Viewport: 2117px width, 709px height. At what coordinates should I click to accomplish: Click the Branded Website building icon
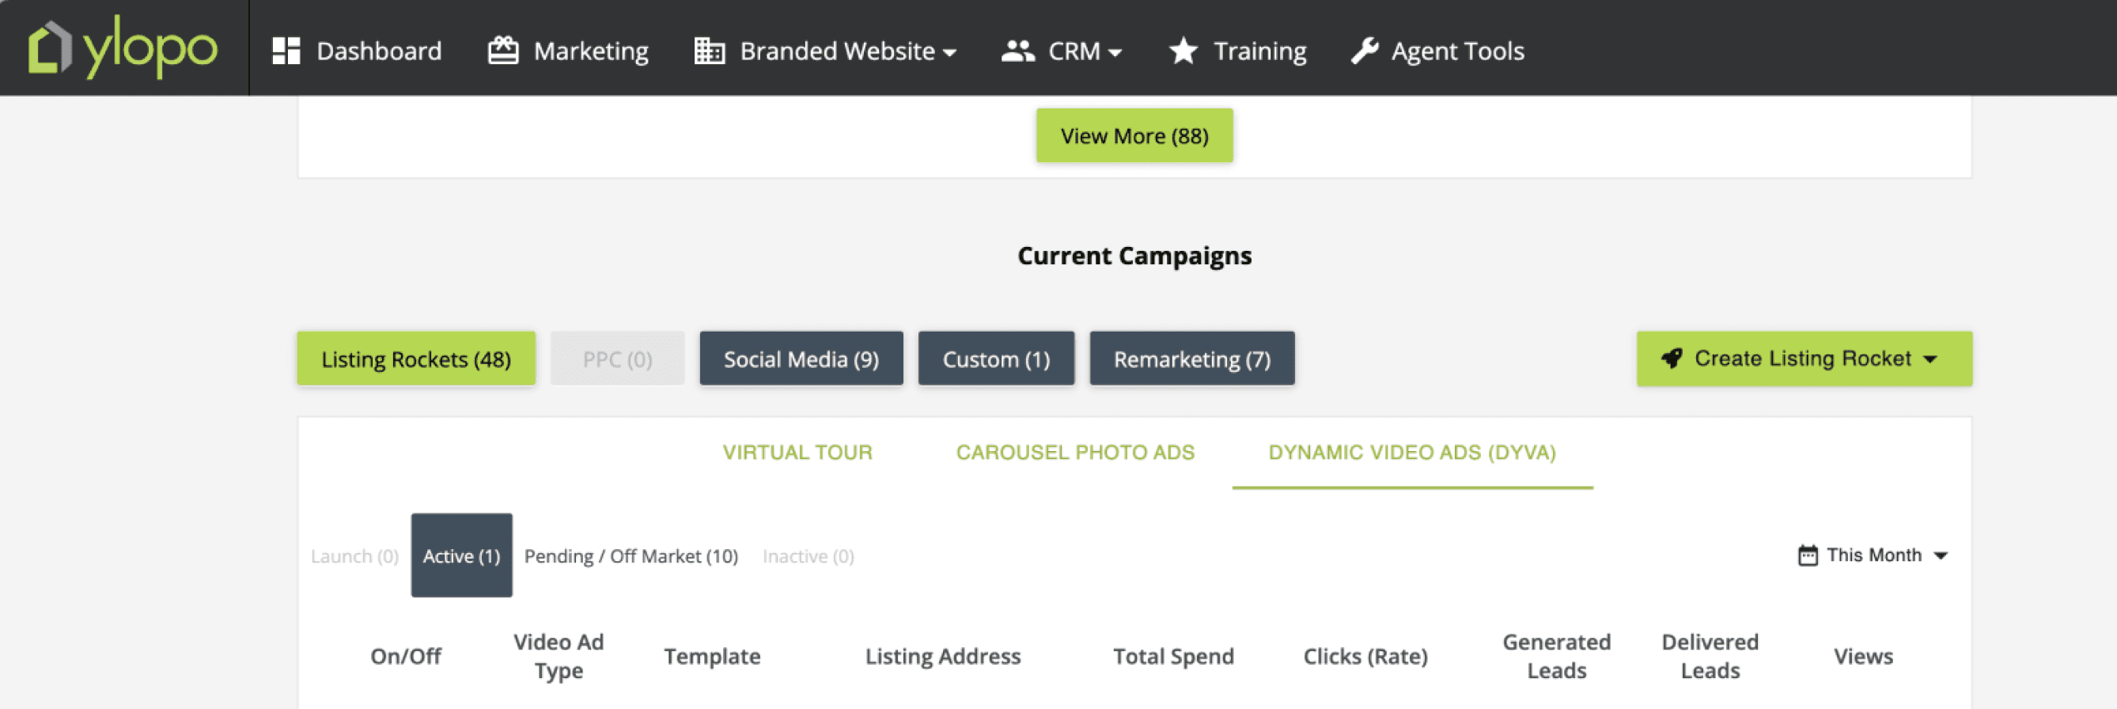710,51
